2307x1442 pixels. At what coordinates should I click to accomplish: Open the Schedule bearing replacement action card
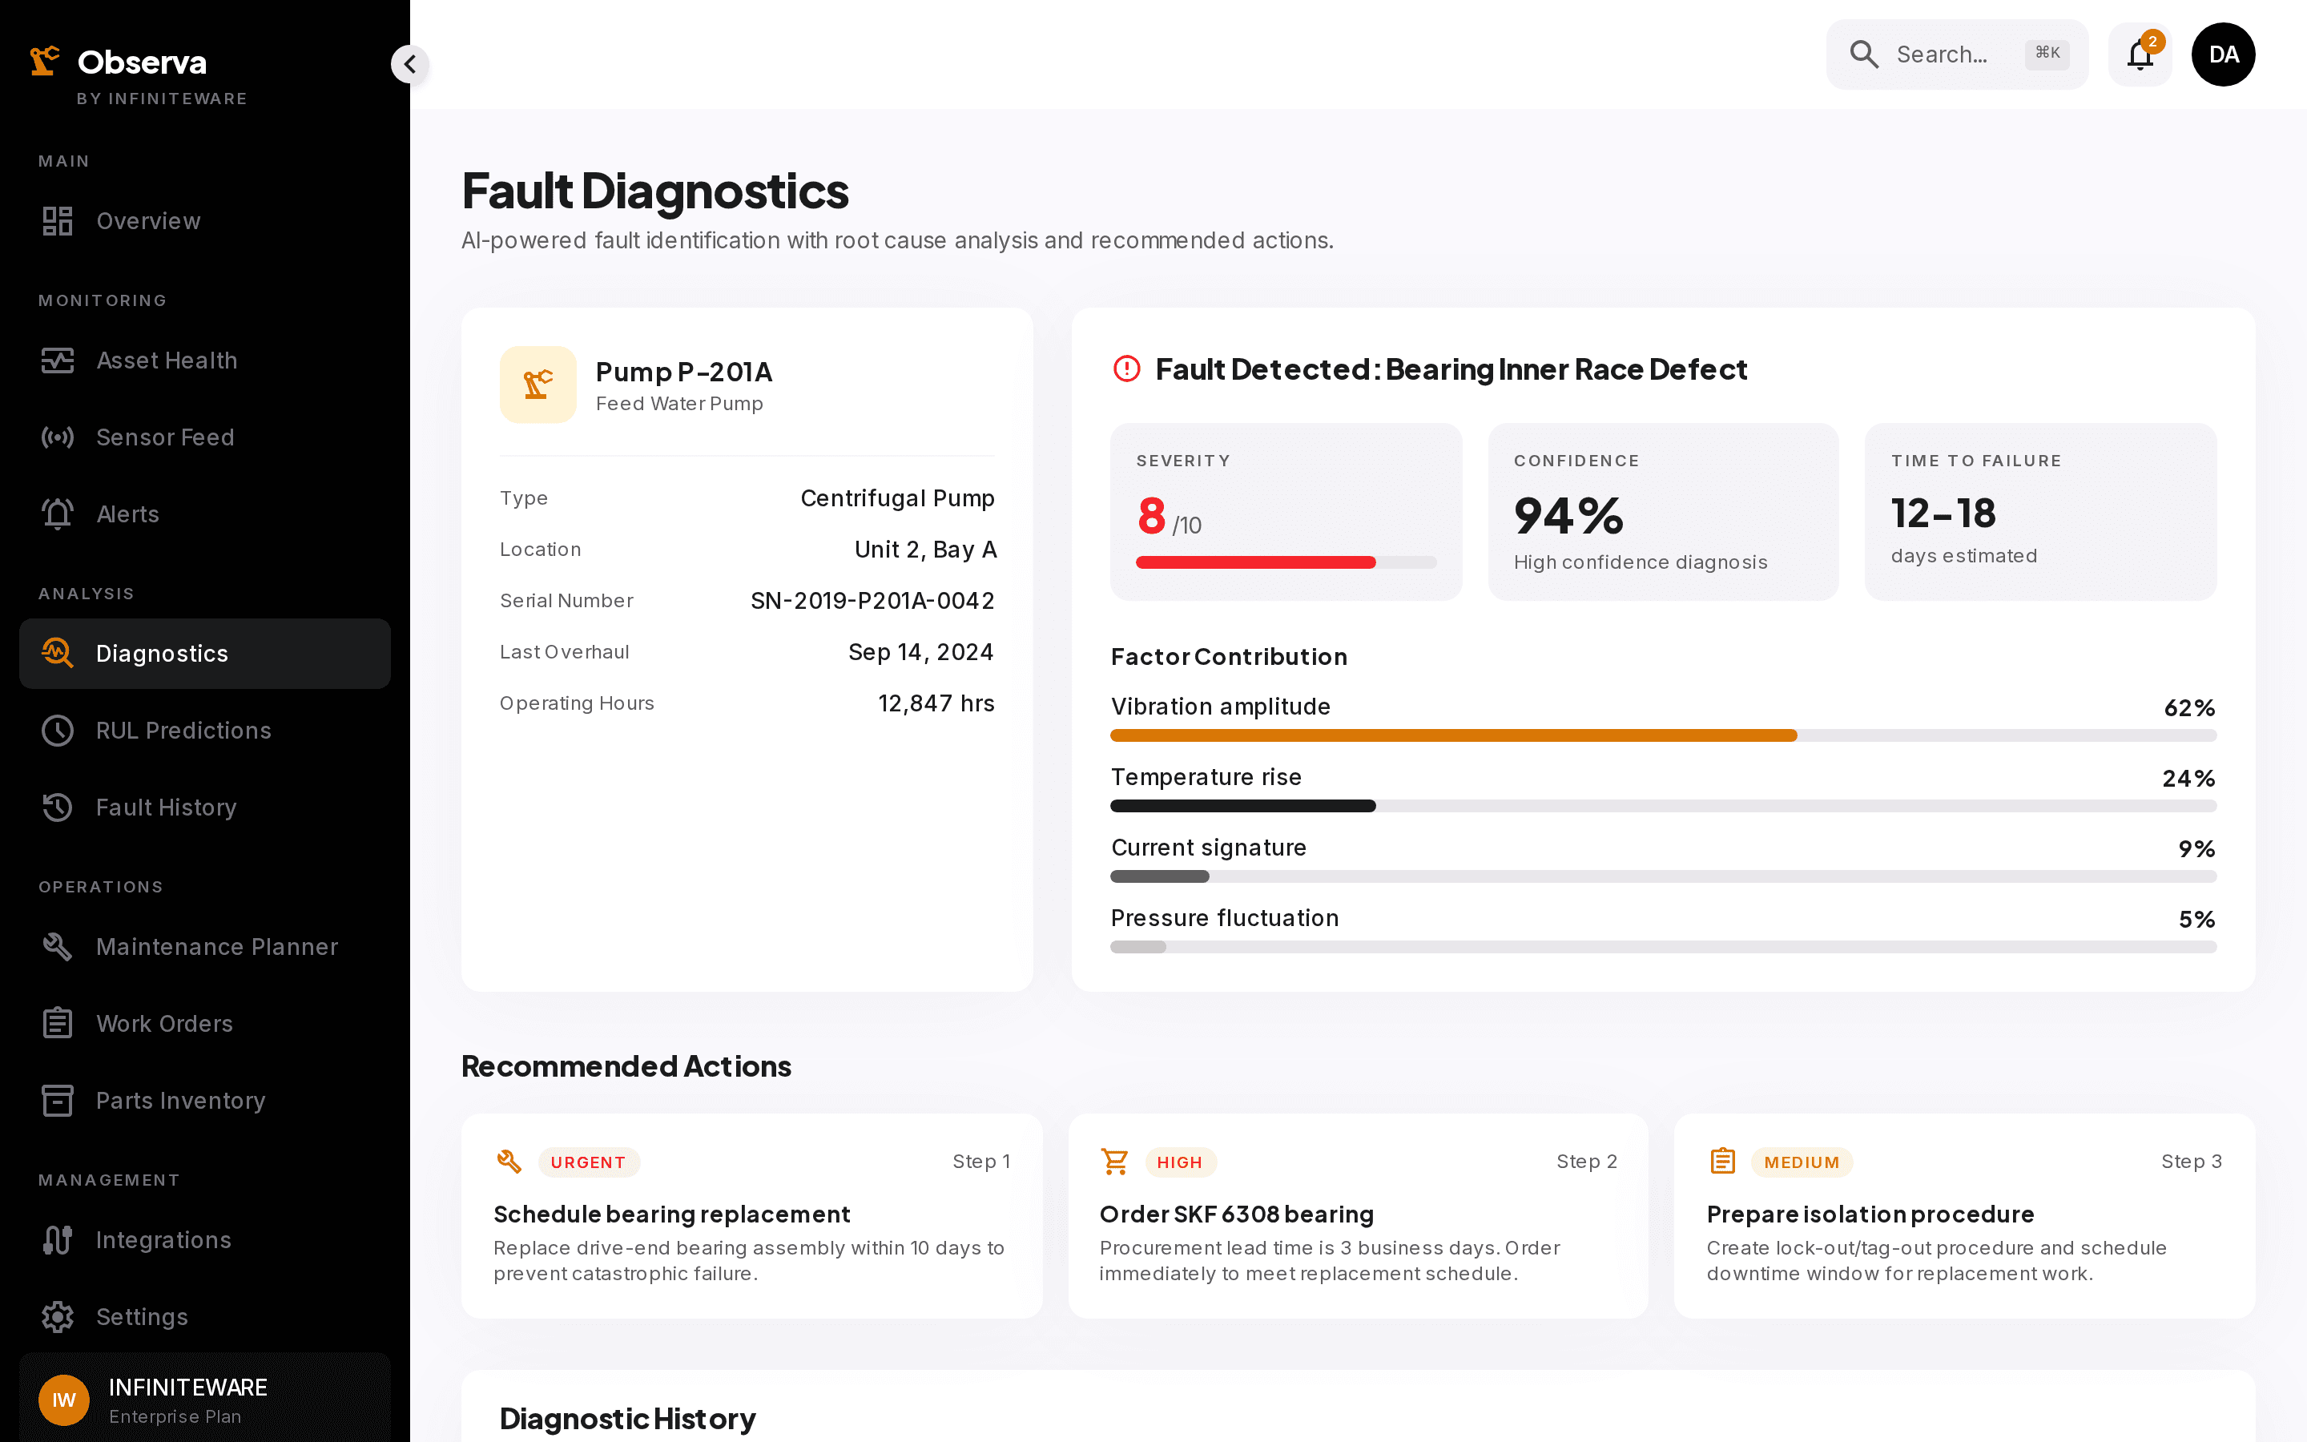(751, 1216)
